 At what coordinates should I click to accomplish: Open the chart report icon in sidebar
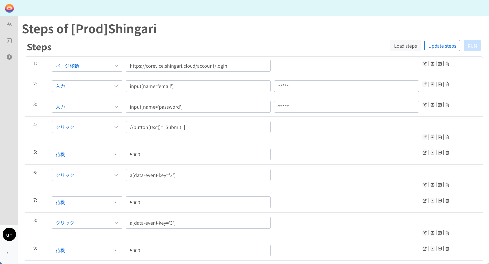point(9,41)
